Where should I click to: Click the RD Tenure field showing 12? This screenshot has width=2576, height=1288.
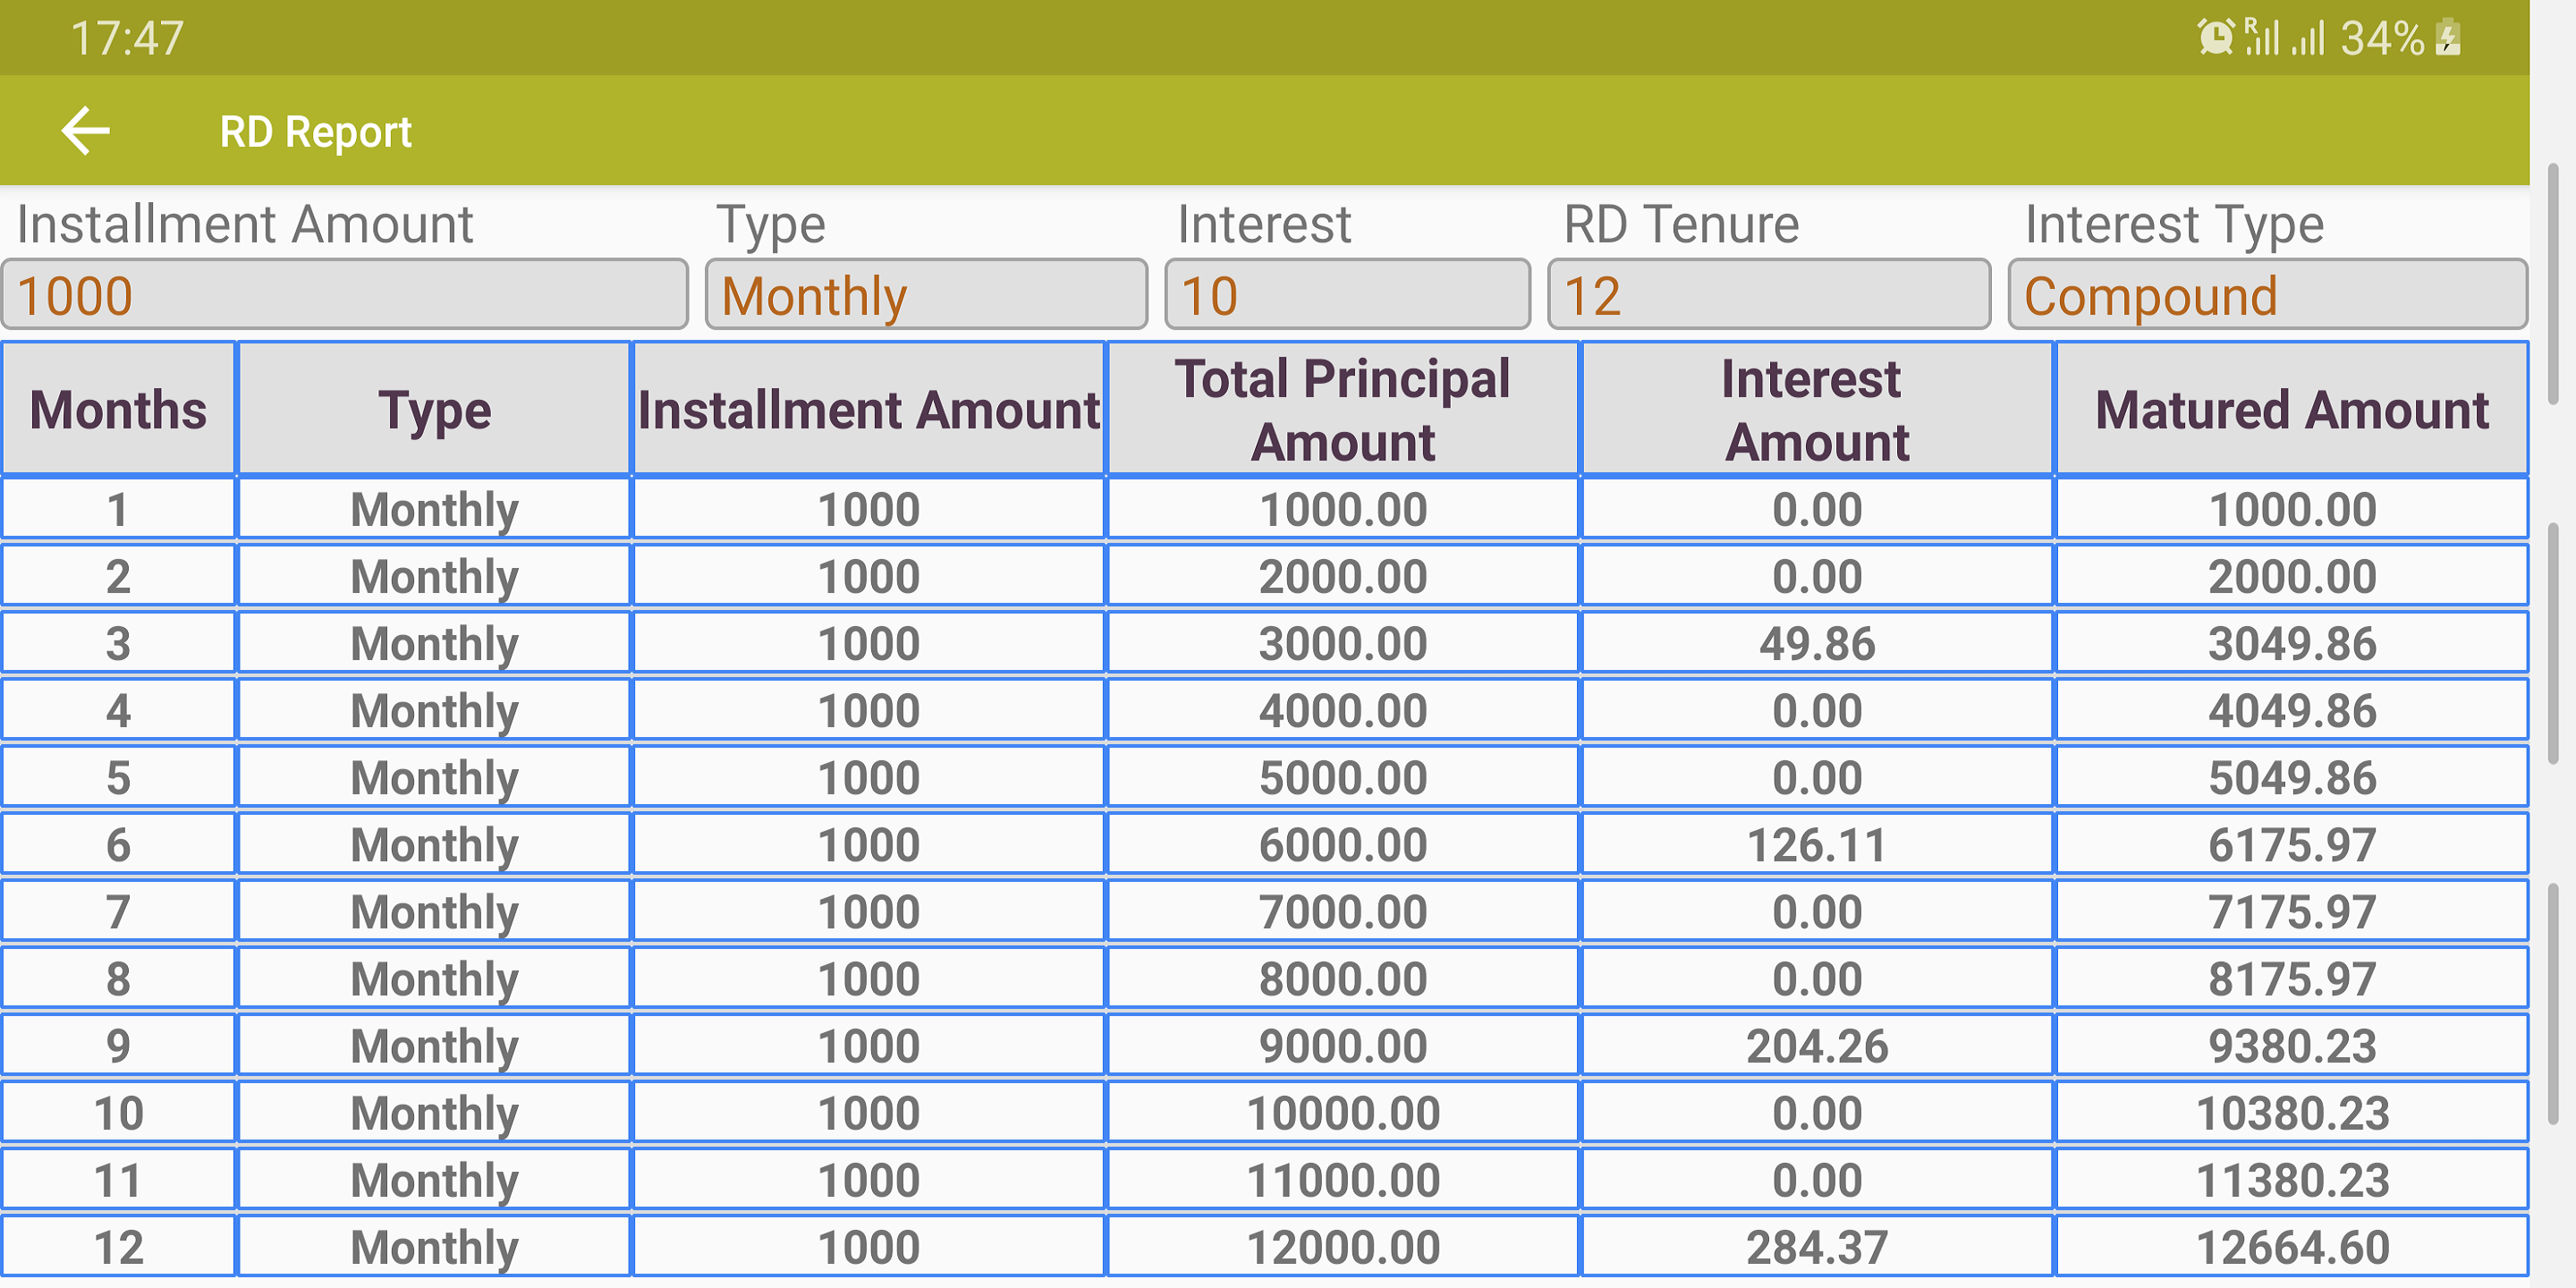click(x=1769, y=295)
